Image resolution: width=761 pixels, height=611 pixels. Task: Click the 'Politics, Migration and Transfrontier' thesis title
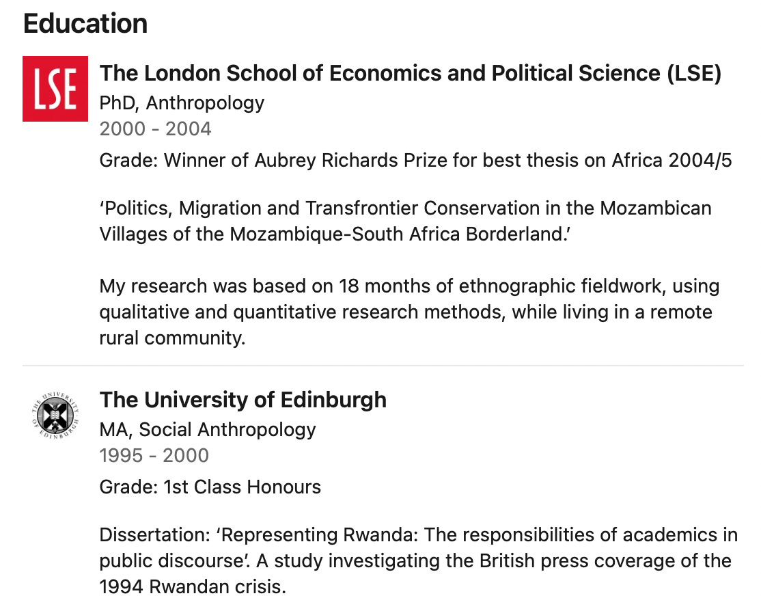[405, 208]
